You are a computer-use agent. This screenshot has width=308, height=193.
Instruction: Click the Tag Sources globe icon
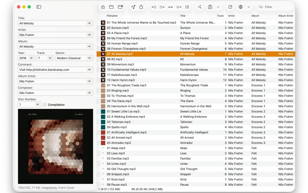click(x=240, y=7)
